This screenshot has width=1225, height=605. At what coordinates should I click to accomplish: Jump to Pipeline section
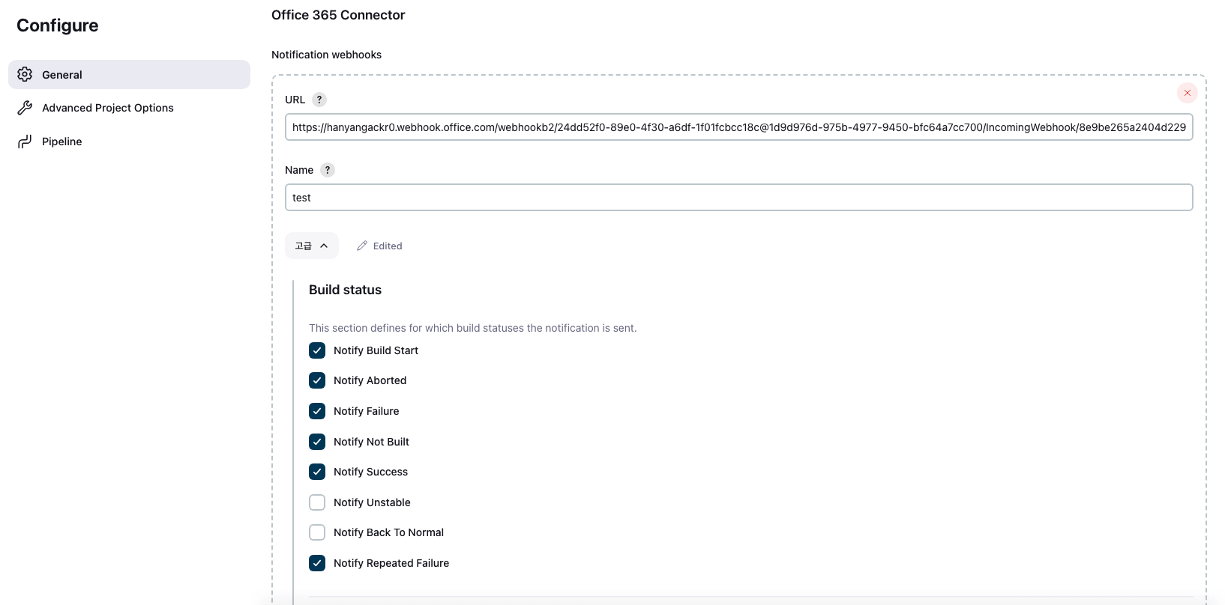coord(62,142)
